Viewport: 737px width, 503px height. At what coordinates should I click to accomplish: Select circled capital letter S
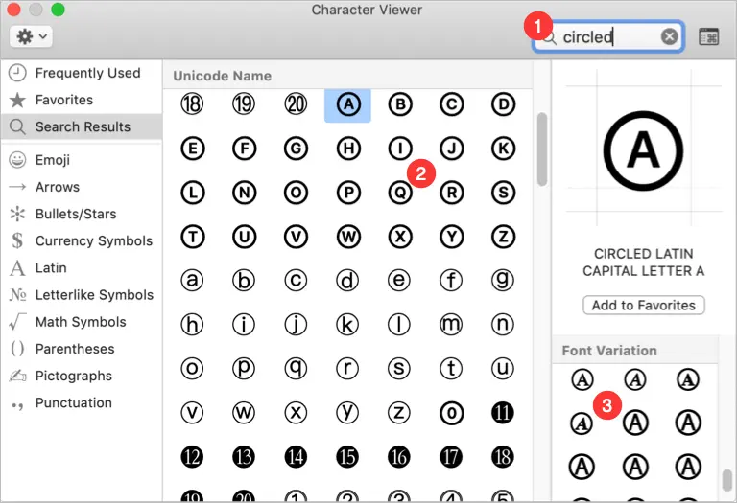coord(503,193)
